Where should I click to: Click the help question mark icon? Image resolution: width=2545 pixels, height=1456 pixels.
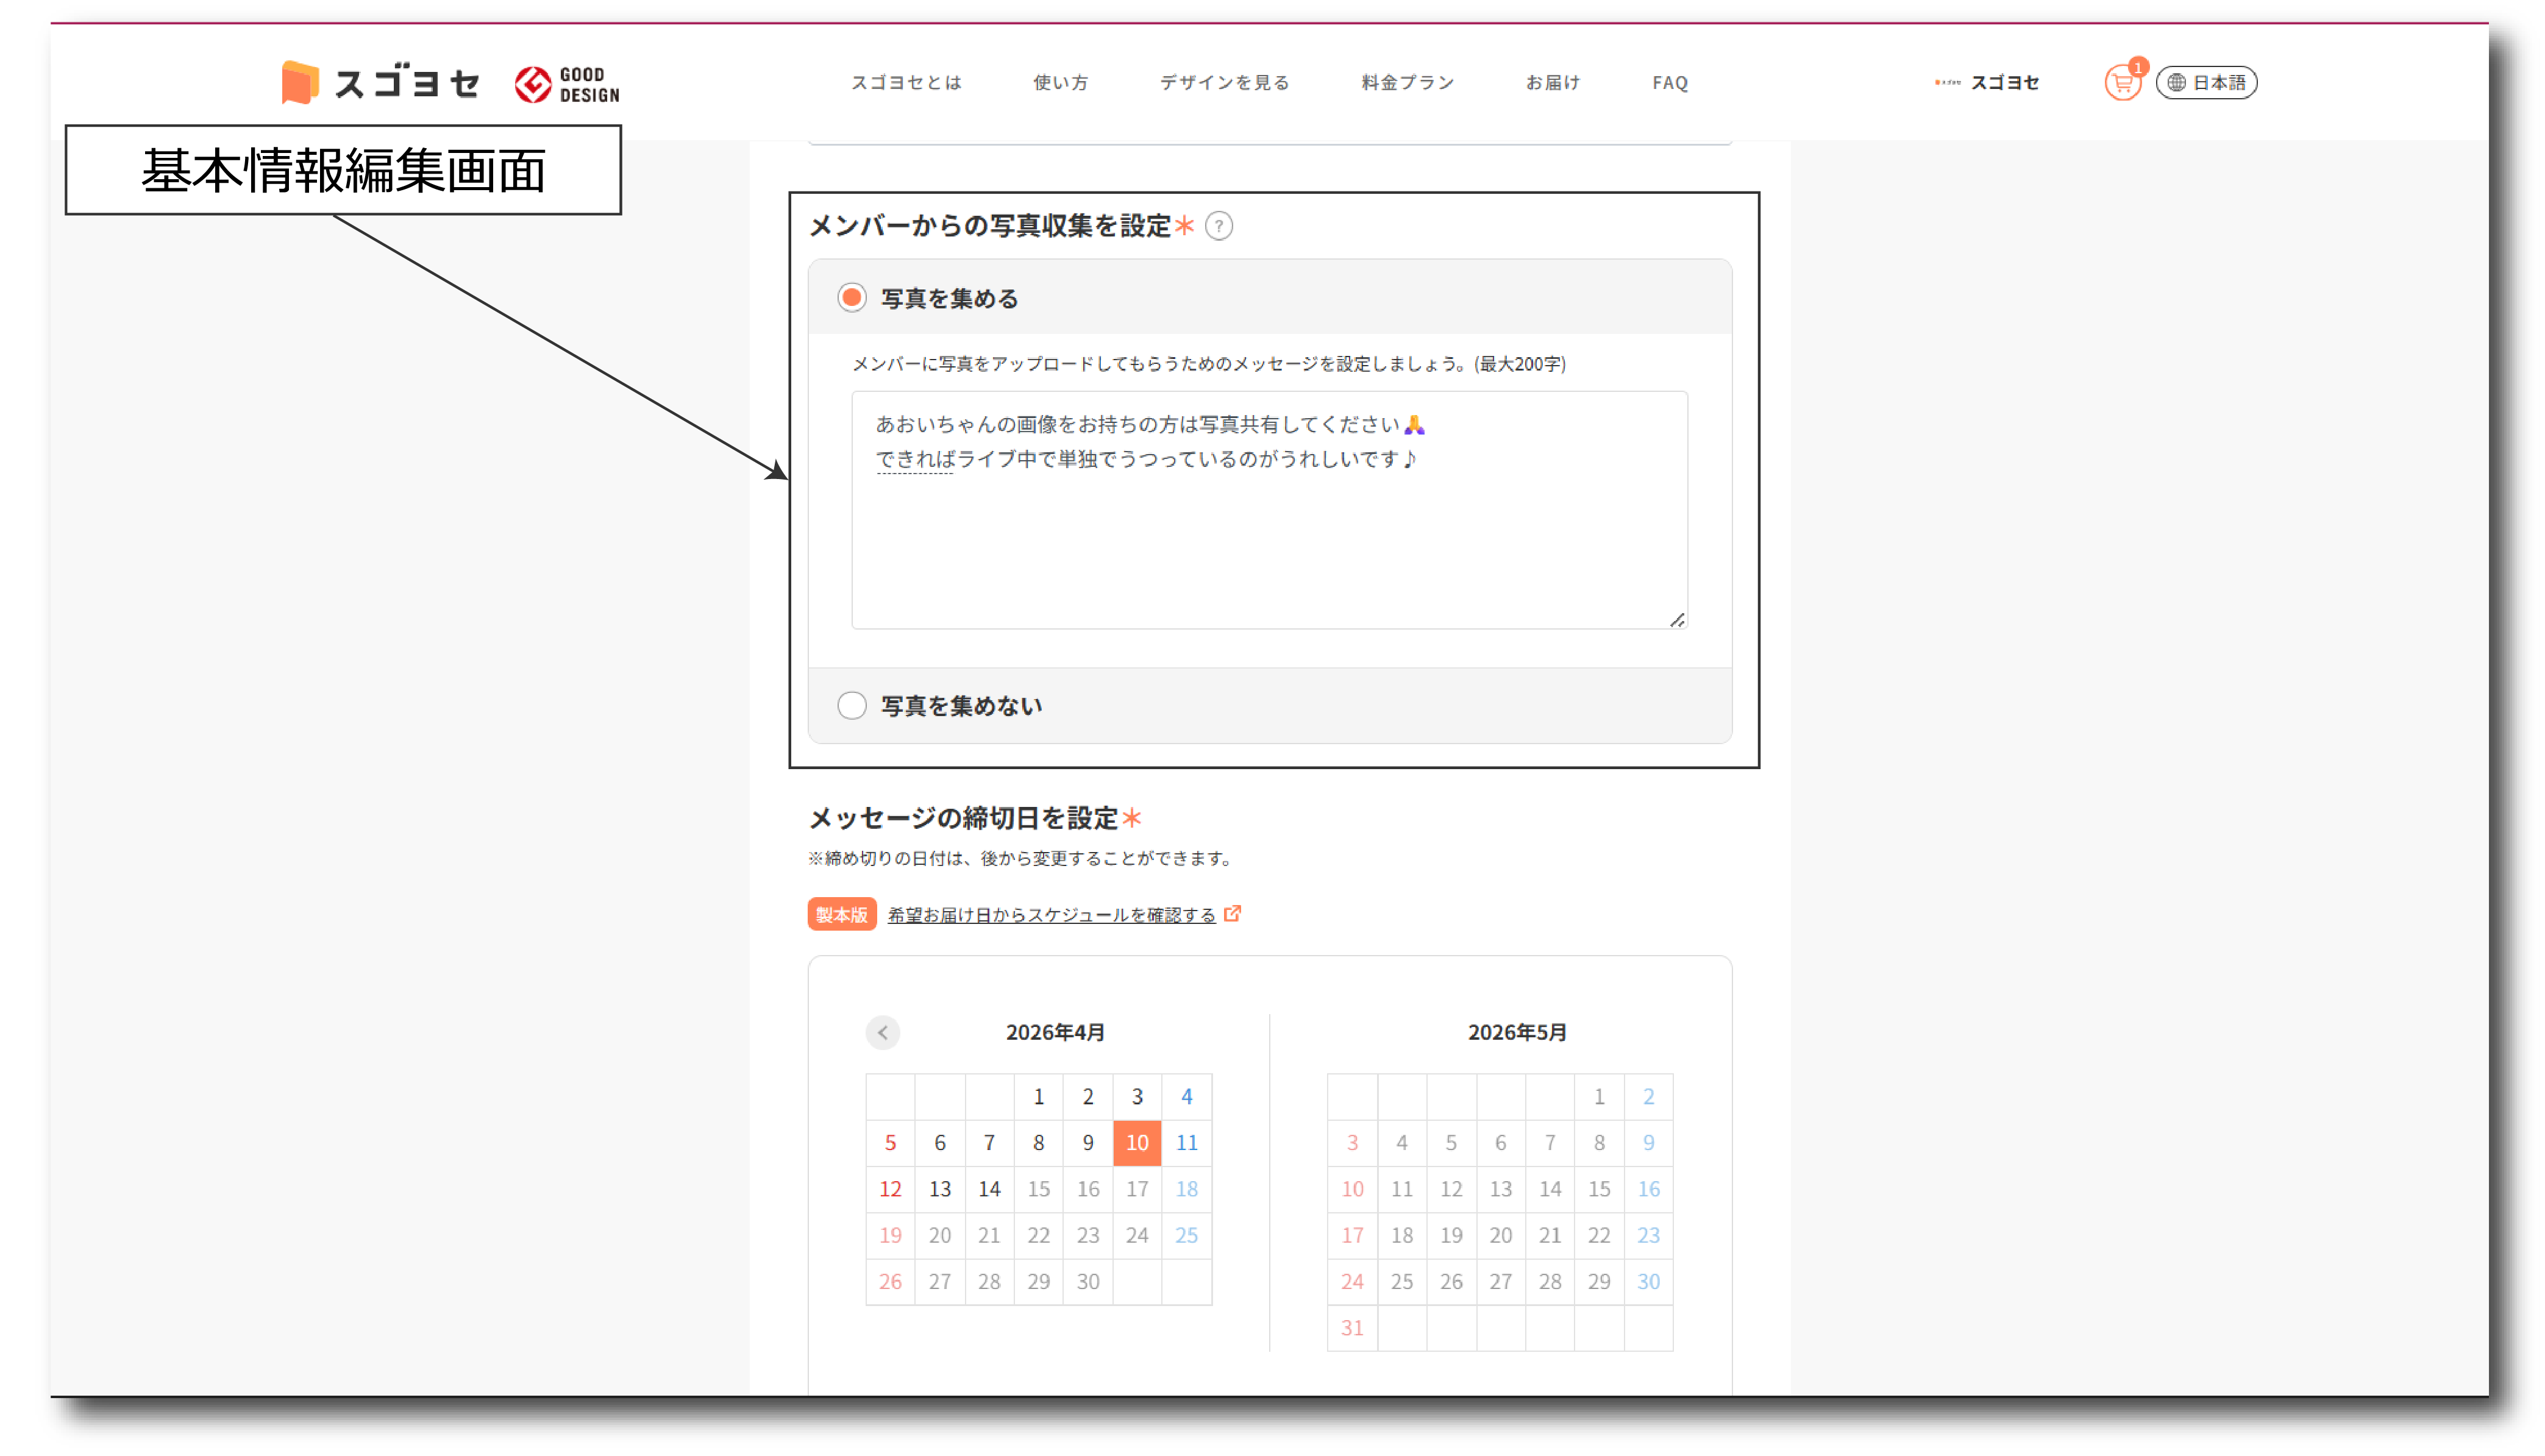pos(1218,226)
